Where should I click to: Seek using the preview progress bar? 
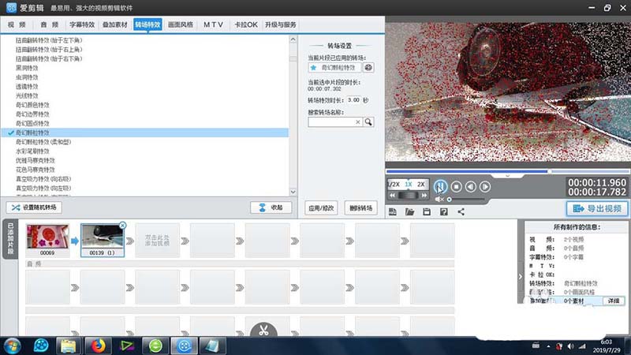[507, 171]
